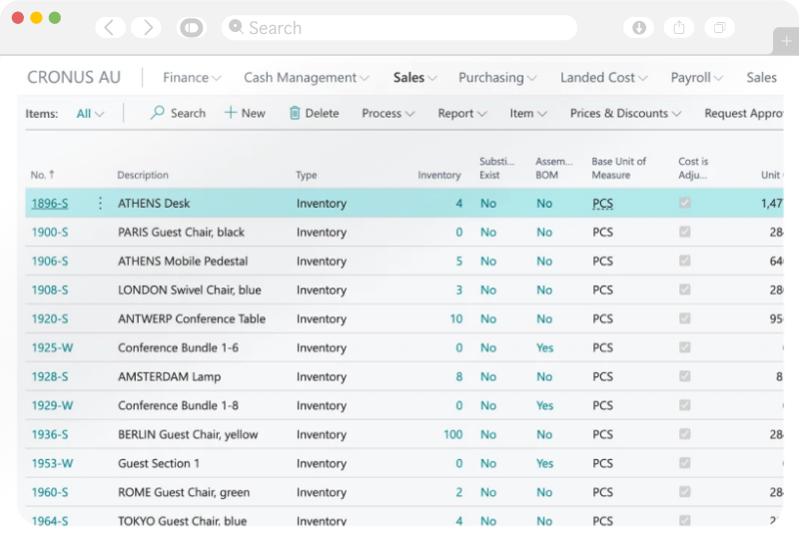This screenshot has height=540, width=799.
Task: Open the Prices & Discounts dropdown
Action: [625, 113]
